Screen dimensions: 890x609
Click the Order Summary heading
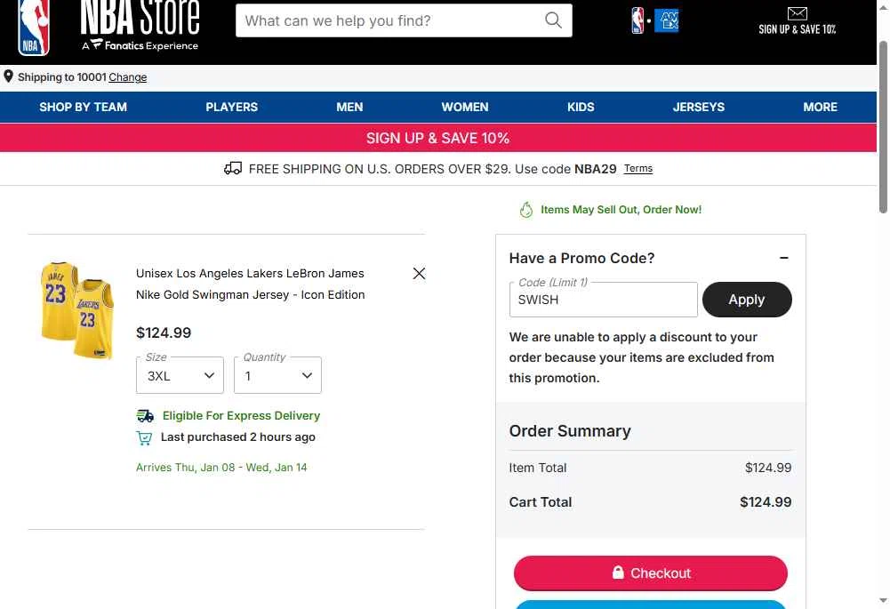click(570, 431)
